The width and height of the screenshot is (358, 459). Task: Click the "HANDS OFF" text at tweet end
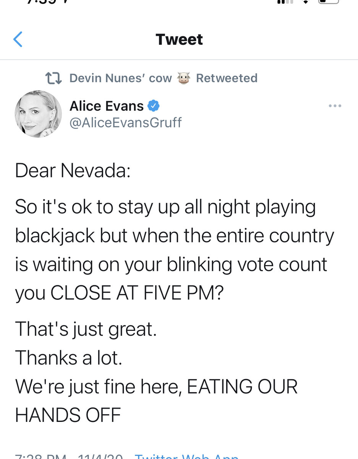pos(68,415)
